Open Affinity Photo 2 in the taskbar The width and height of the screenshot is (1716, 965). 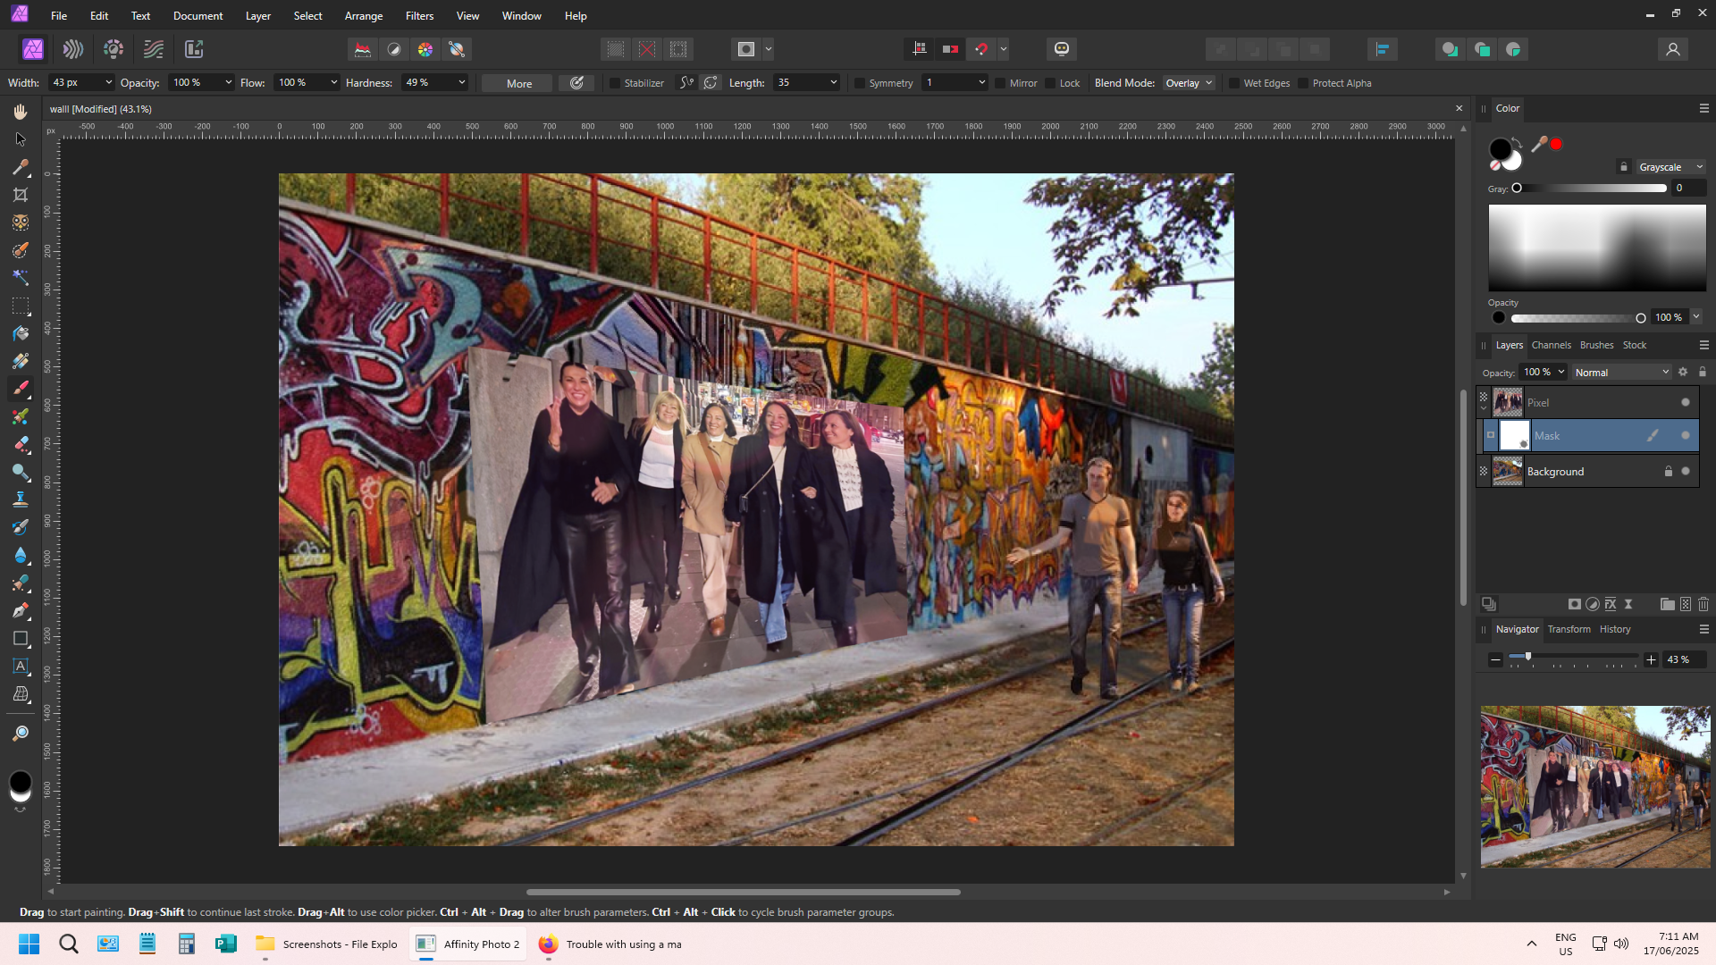click(x=469, y=944)
